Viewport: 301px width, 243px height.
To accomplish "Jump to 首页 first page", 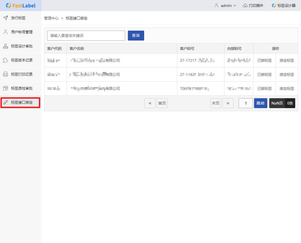I will pyautogui.click(x=162, y=103).
